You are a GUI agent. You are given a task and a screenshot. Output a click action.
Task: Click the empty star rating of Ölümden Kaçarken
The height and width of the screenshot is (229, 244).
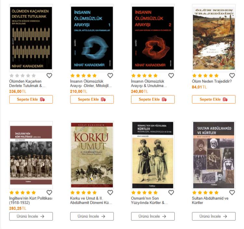(x=23, y=76)
